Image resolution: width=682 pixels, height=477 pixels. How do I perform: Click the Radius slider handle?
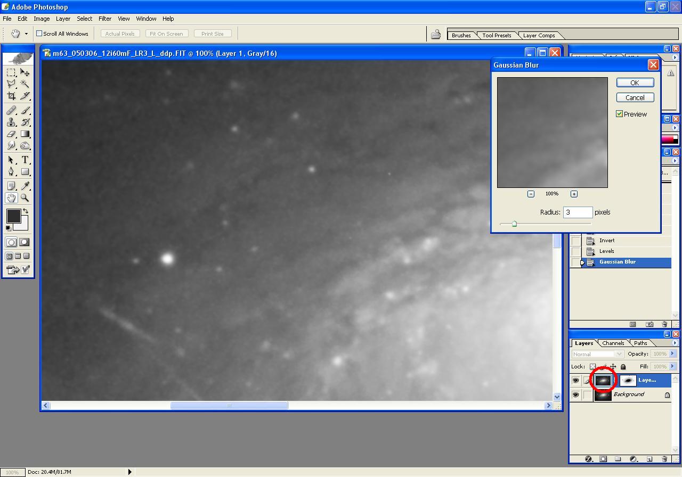pos(514,224)
